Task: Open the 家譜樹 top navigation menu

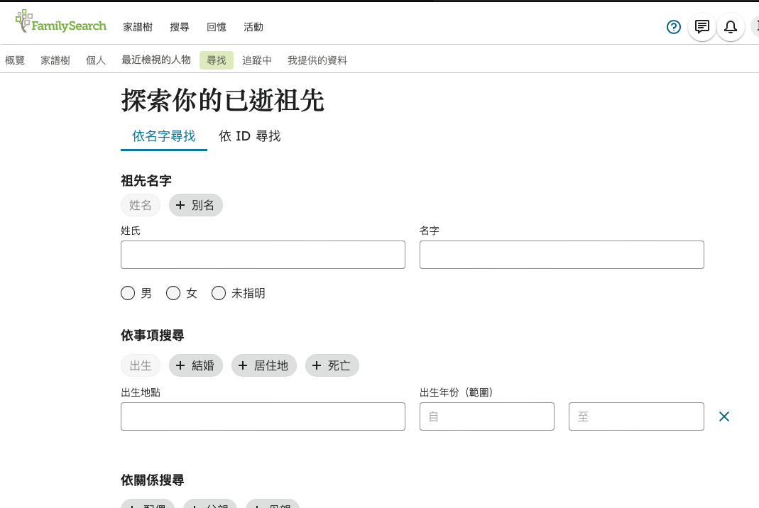Action: (x=138, y=27)
